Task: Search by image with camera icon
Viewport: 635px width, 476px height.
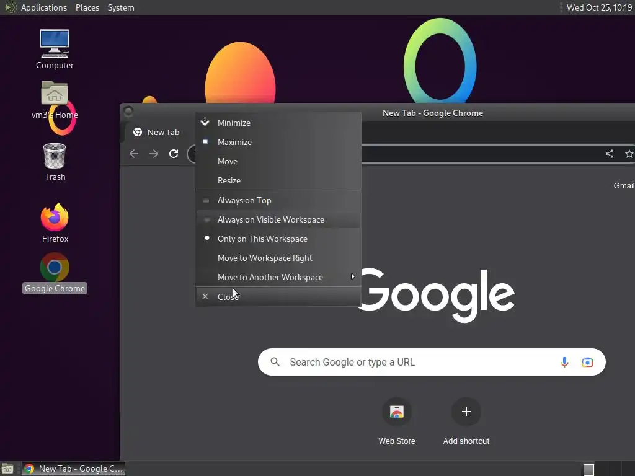Action: (x=587, y=362)
